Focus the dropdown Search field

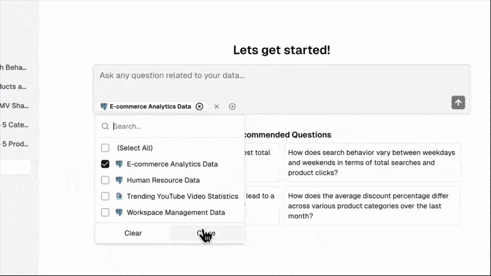[x=172, y=126]
